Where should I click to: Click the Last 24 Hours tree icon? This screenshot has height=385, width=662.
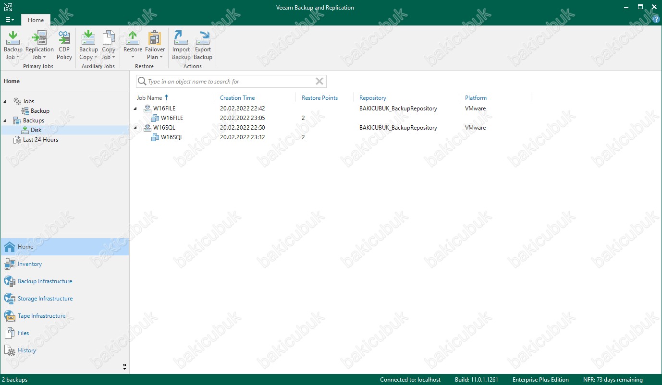(17, 140)
